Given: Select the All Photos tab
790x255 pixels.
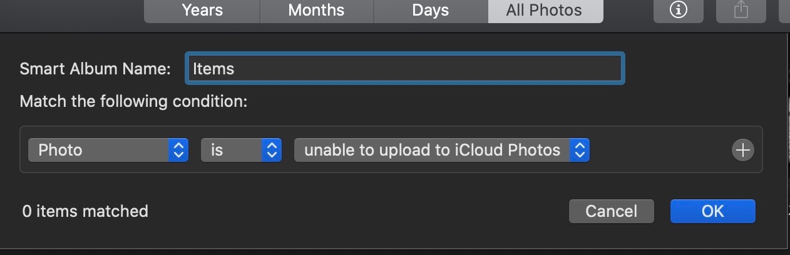Looking at the screenshot, I should [x=545, y=11].
